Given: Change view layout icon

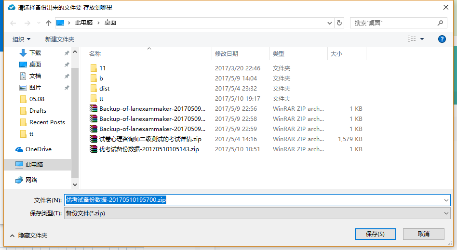Looking at the screenshot, I should [x=412, y=39].
